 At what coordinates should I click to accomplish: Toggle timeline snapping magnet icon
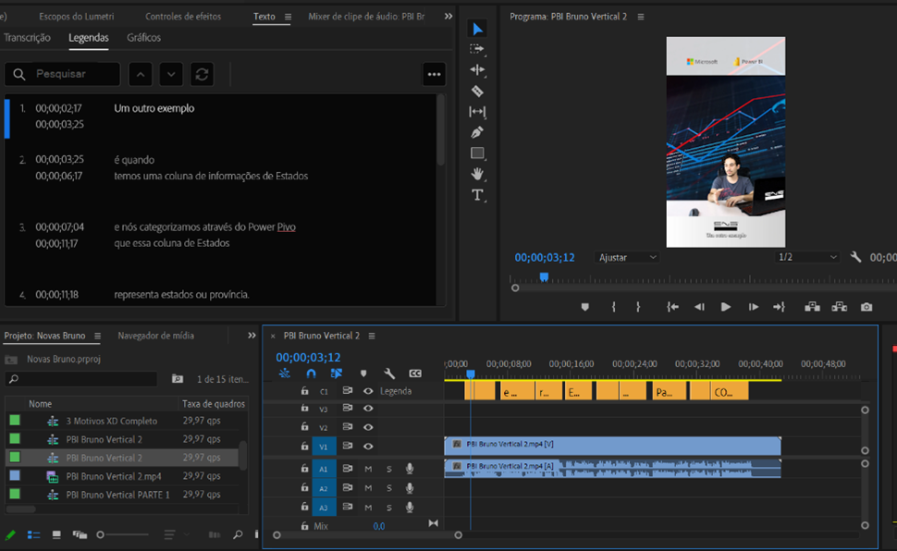(311, 373)
